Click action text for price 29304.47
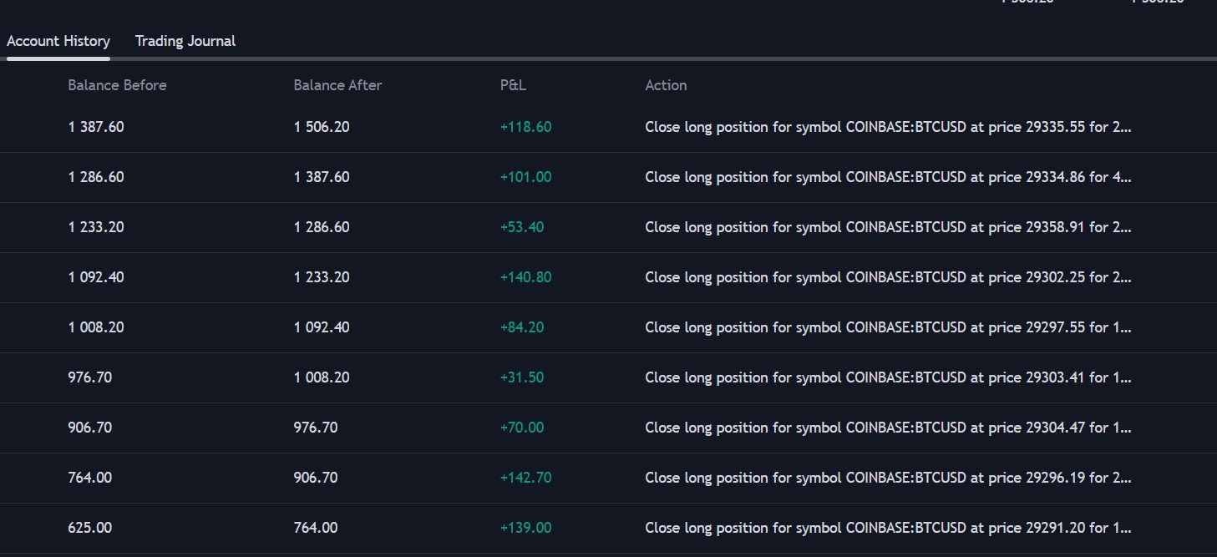The height and width of the screenshot is (557, 1217). tap(888, 428)
